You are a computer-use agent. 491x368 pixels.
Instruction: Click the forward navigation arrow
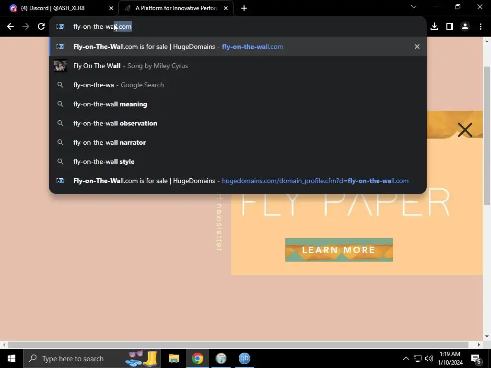26,27
